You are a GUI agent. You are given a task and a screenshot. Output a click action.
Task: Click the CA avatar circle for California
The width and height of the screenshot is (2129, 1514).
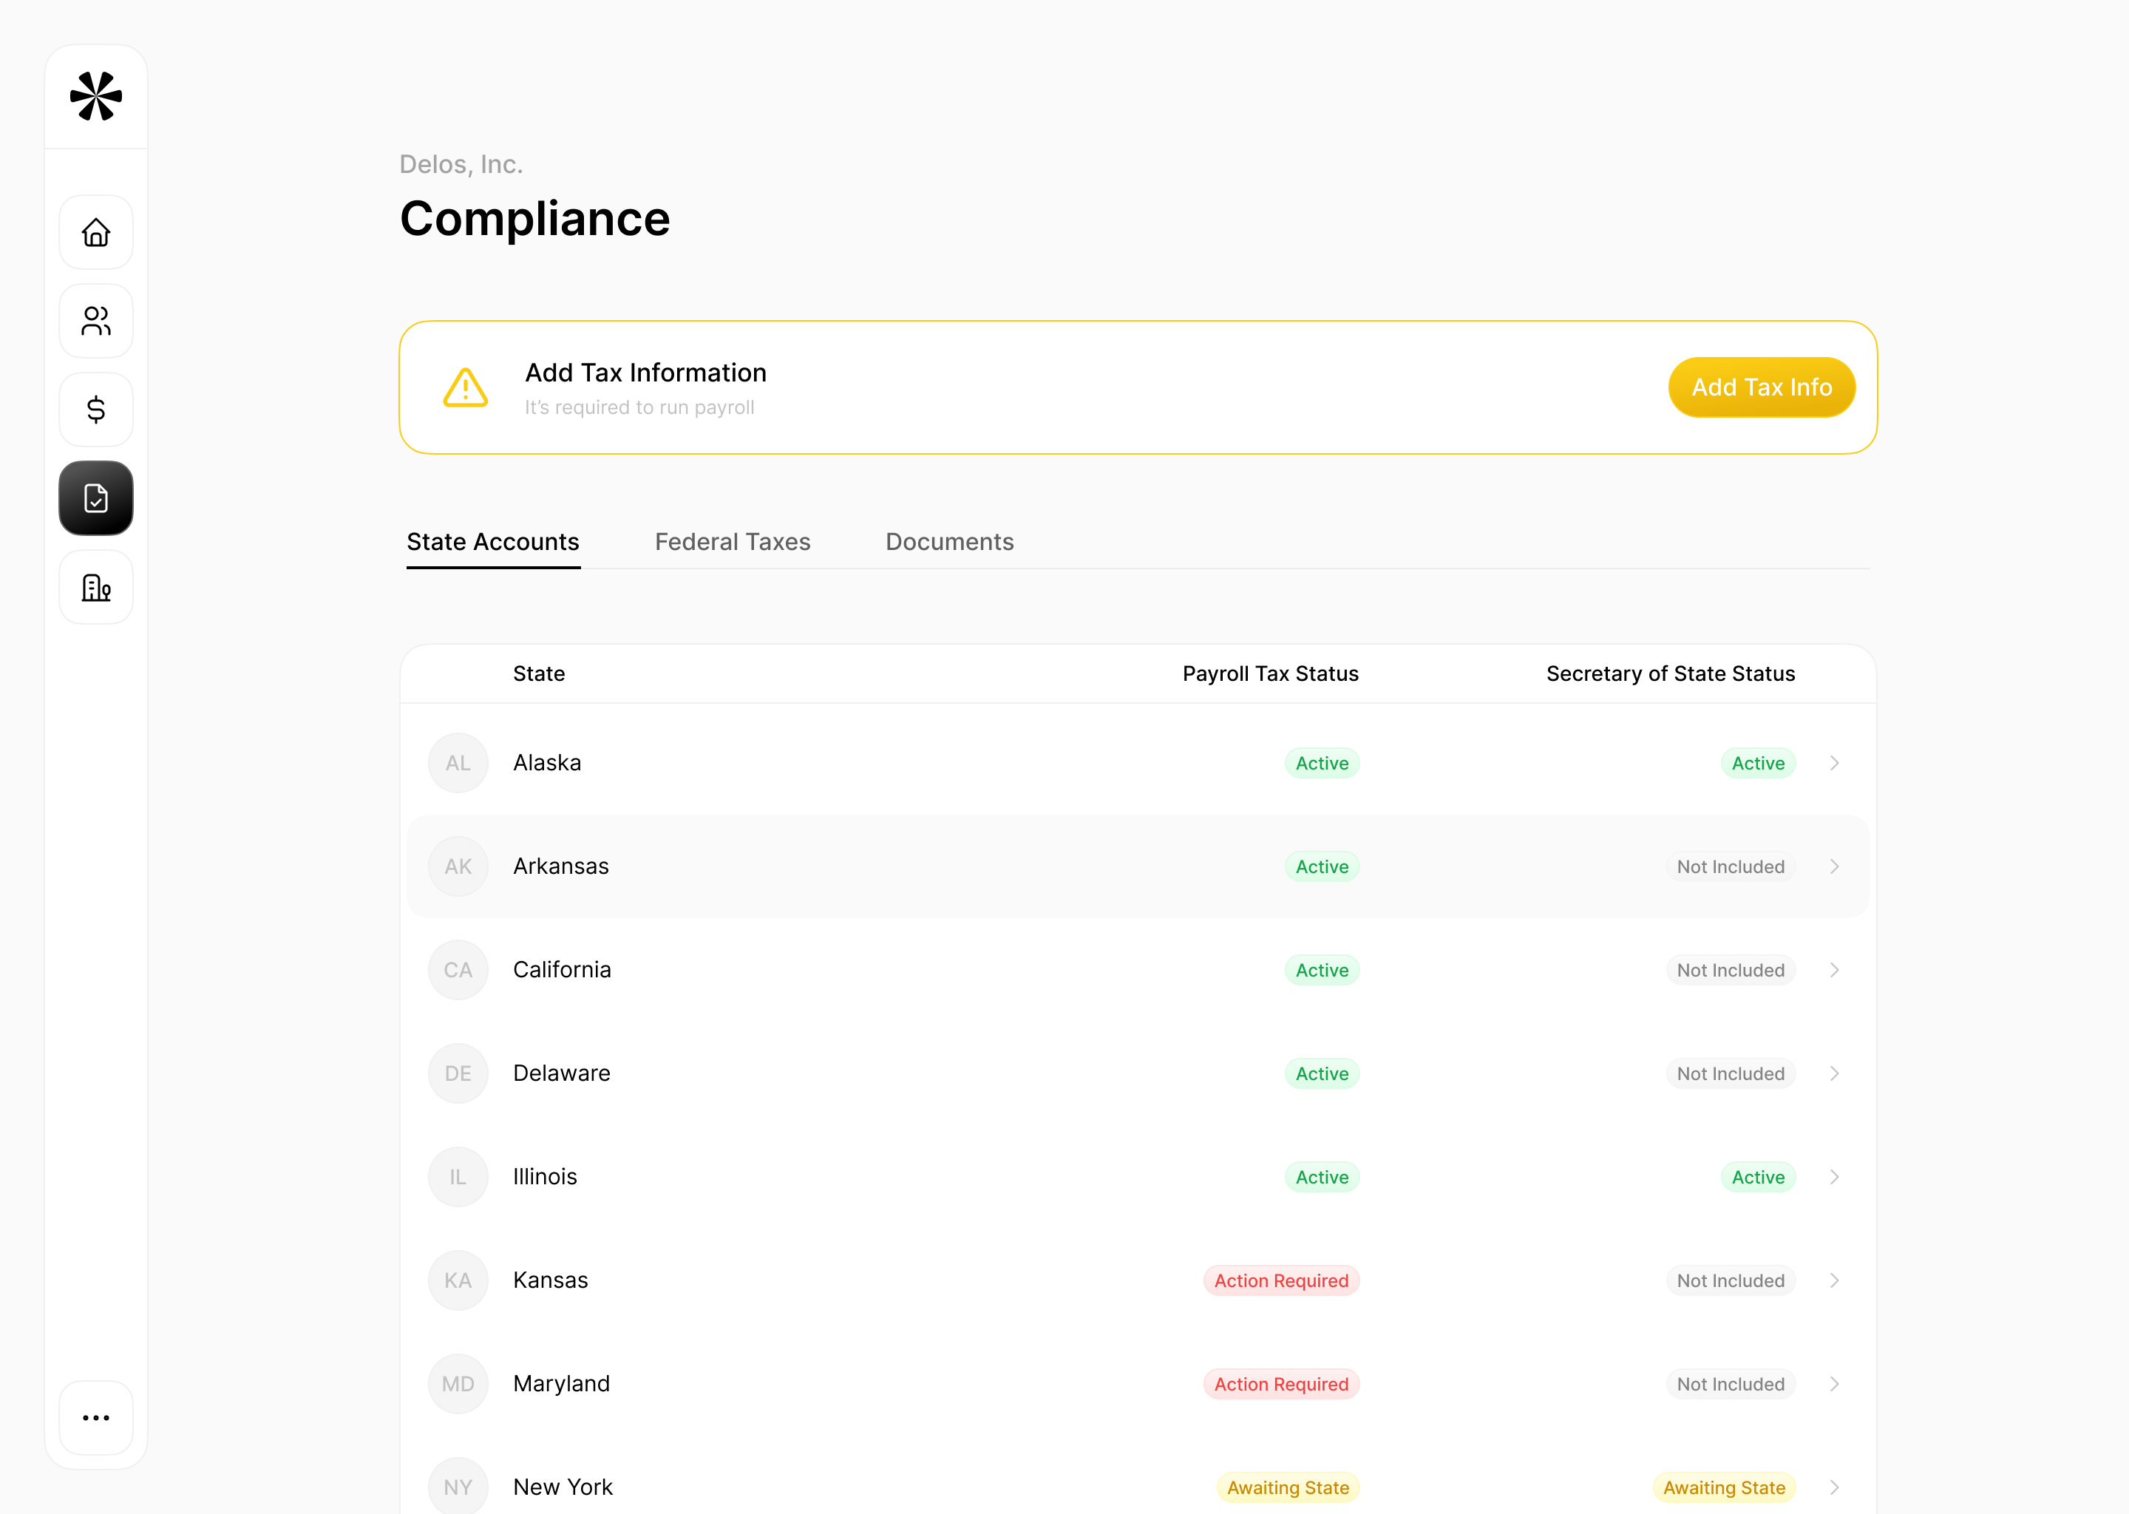click(458, 970)
